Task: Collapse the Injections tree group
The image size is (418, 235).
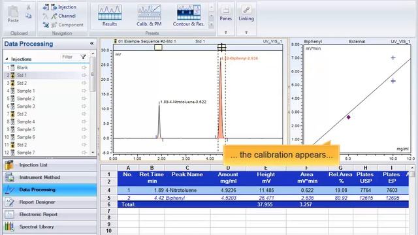Action: coord(7,59)
